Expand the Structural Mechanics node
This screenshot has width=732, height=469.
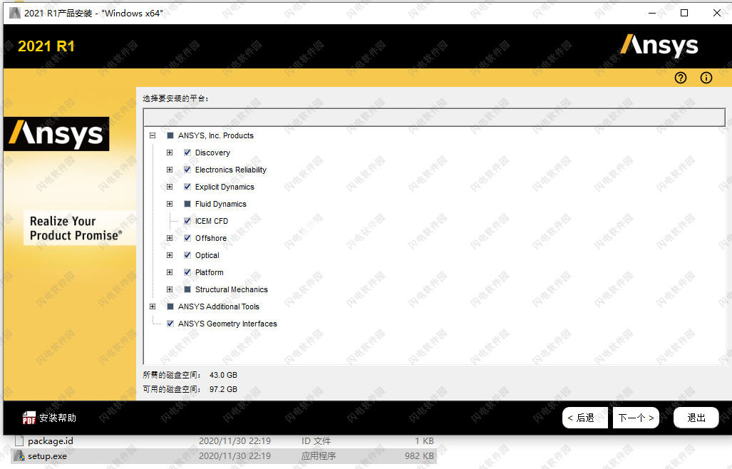170,289
